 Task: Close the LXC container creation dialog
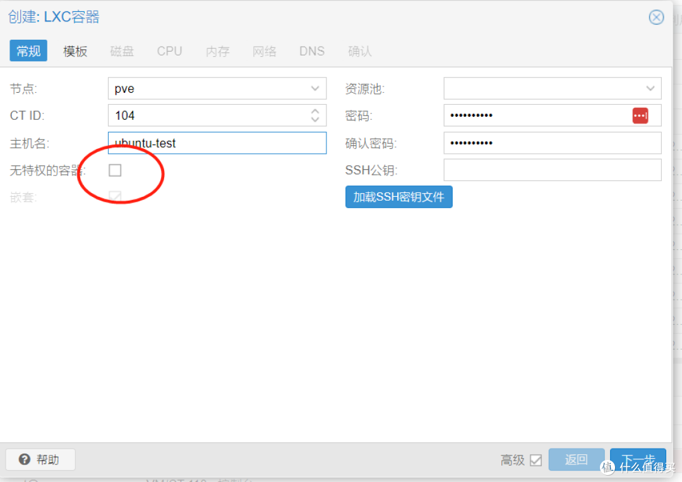656,17
